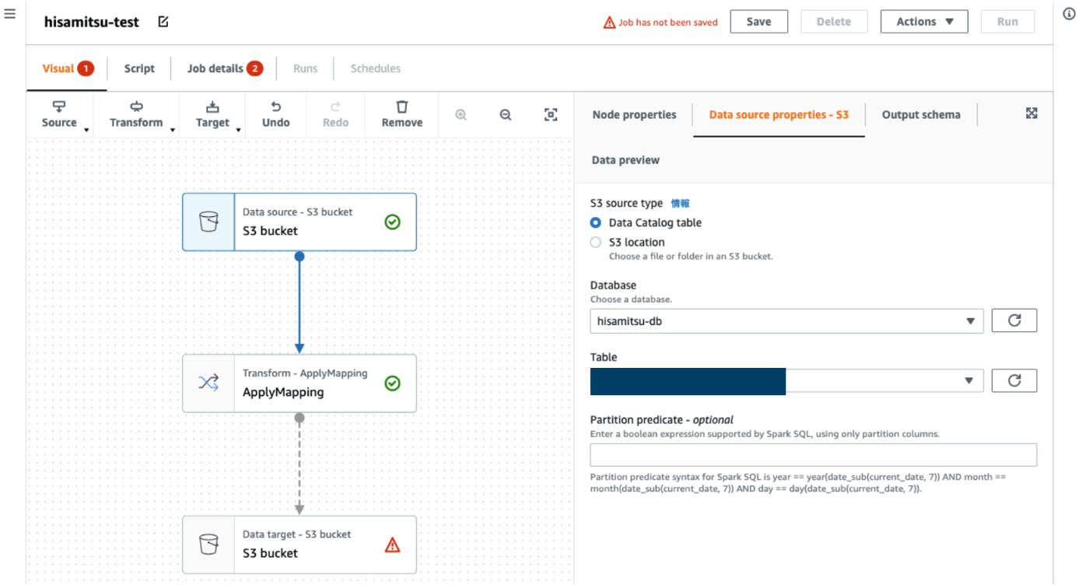
Task: Click the green check on the S3 source node
Action: coord(393,222)
